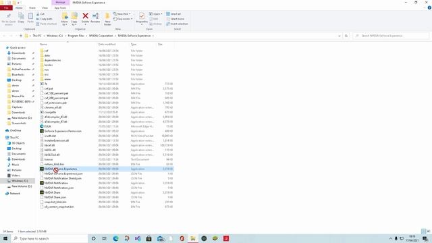Click Invert selection in ribbon
432x243 pixels.
[177, 24]
